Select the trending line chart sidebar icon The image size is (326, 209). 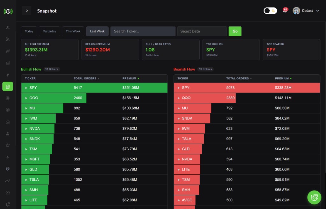pyautogui.click(x=8, y=180)
